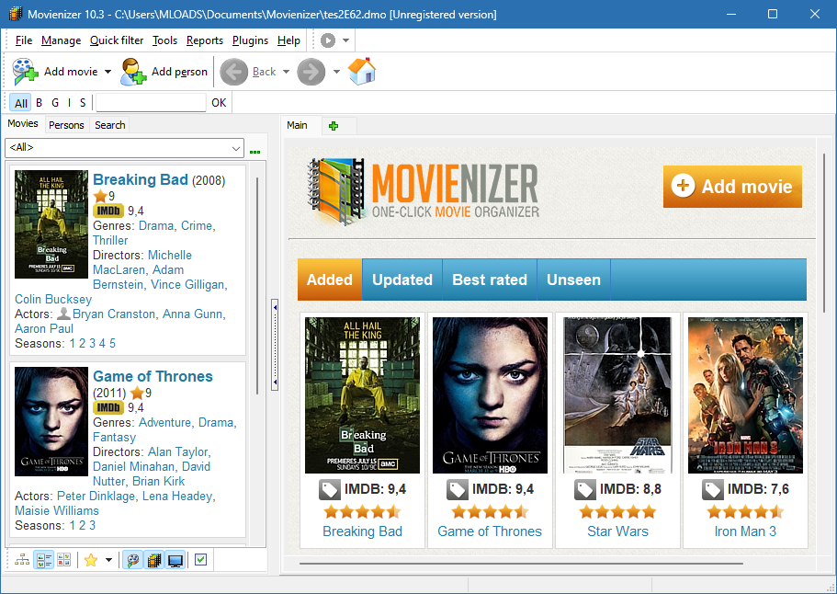Click Breaking Bad IMDB tag icon in Added list
837x594 pixels.
click(329, 489)
